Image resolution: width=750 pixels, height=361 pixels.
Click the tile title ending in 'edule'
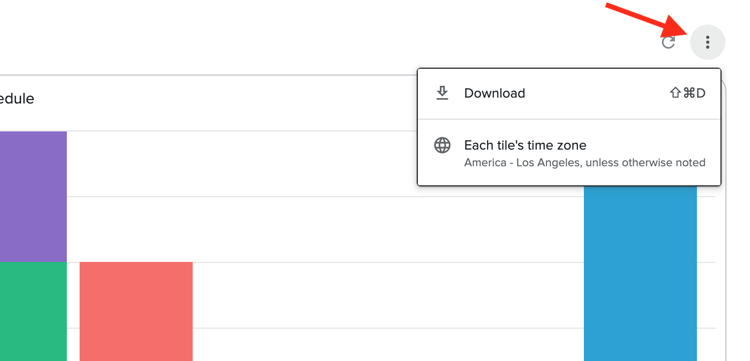click(17, 99)
